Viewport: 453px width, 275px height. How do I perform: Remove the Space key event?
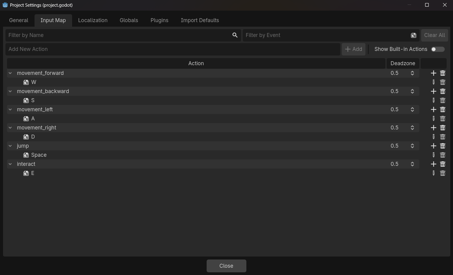click(x=443, y=155)
